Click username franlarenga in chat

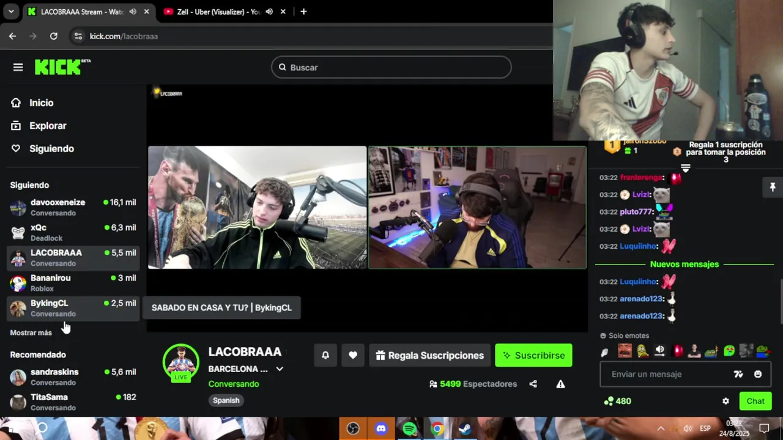pos(642,177)
